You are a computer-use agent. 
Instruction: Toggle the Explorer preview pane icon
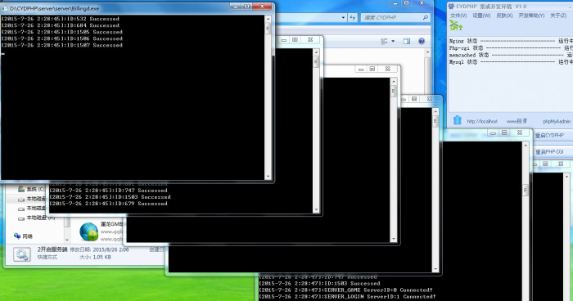(x=407, y=41)
